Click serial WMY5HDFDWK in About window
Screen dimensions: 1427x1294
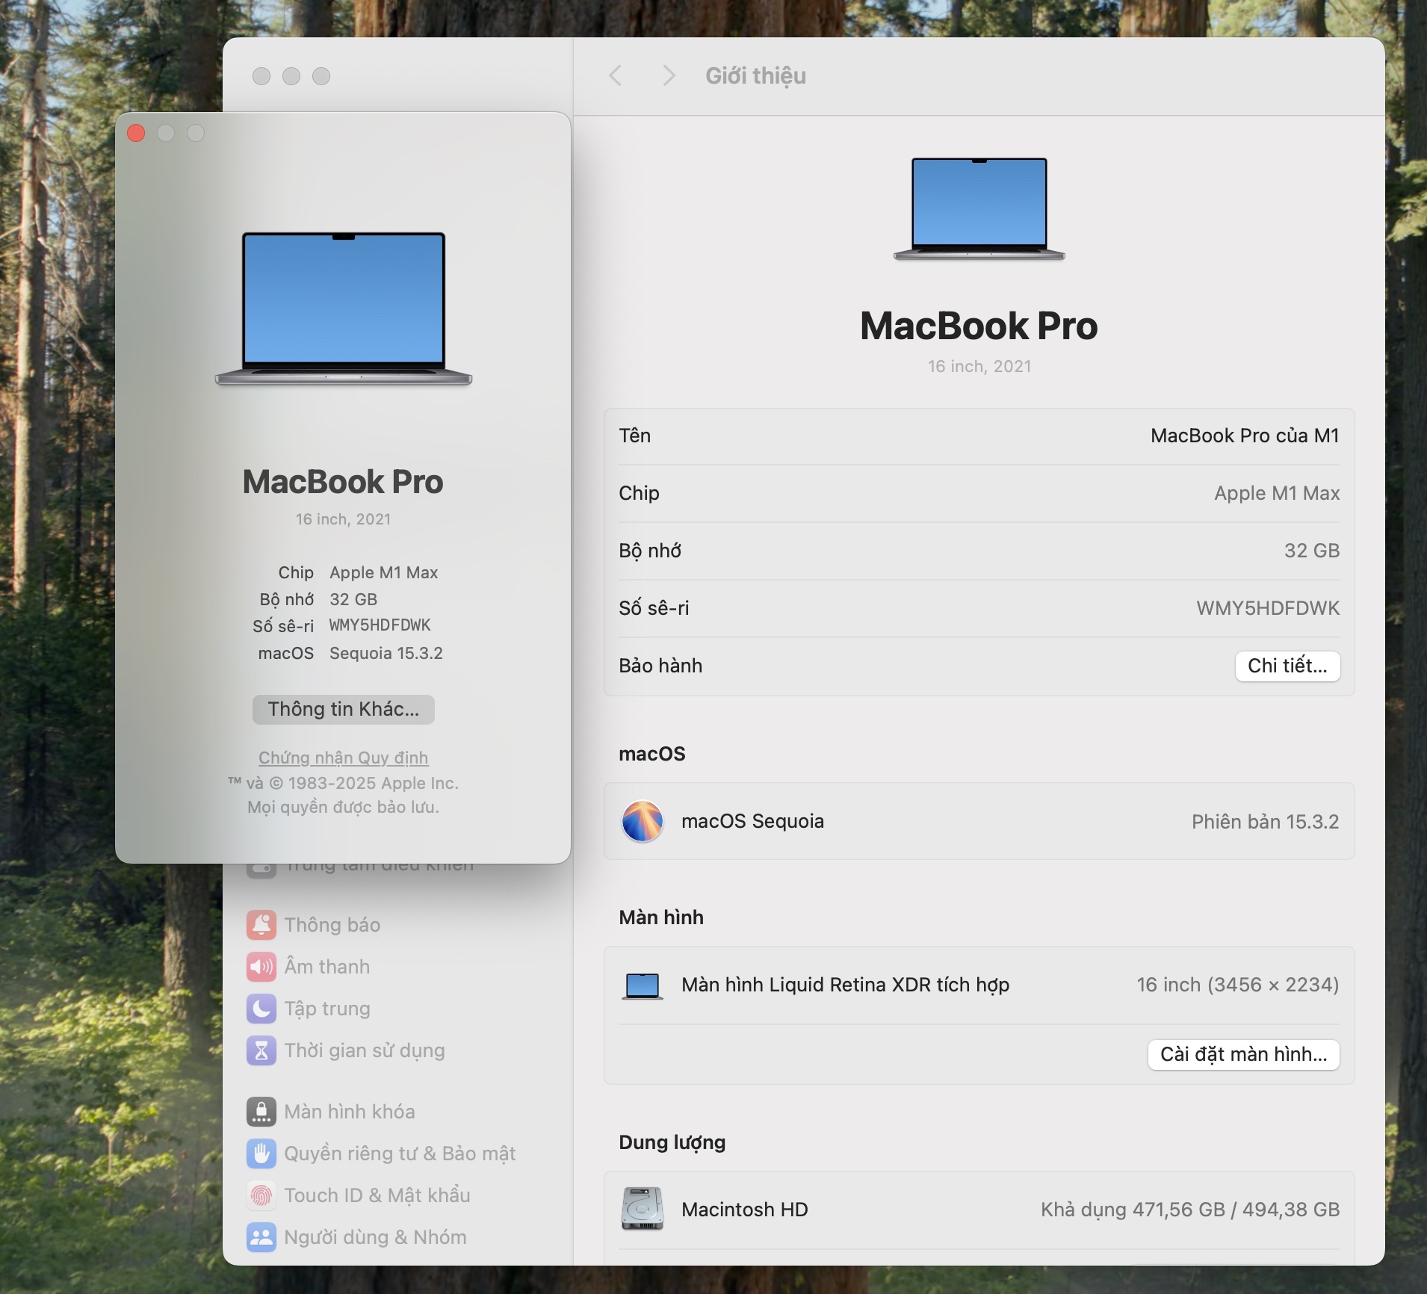tap(380, 625)
